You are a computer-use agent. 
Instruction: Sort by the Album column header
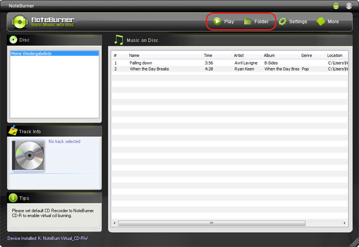coord(280,56)
